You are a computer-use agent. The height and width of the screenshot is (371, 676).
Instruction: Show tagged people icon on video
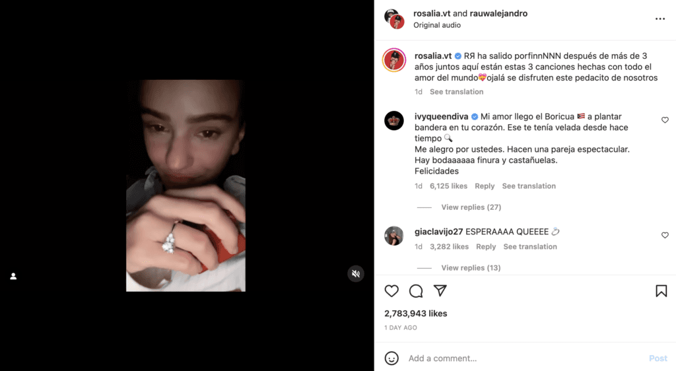pyautogui.click(x=13, y=276)
